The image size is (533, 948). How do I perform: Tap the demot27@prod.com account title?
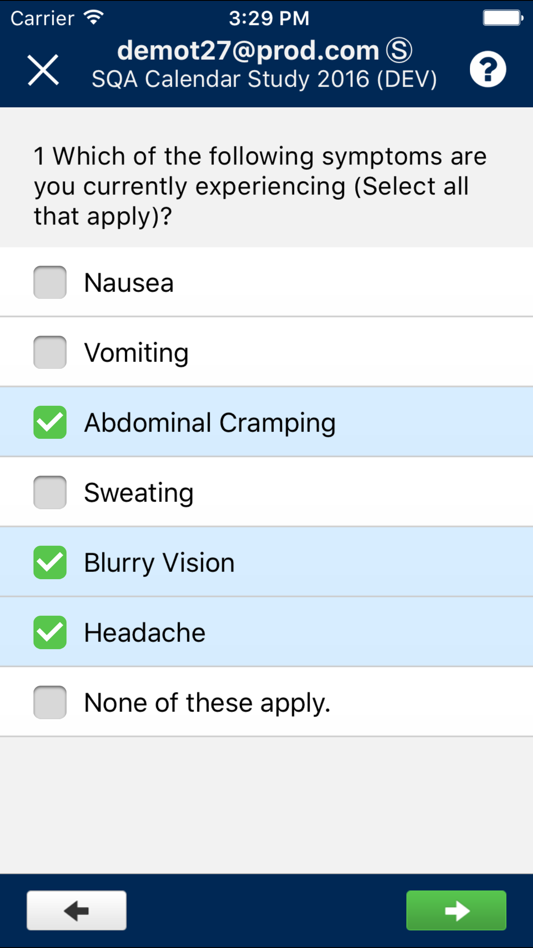tap(248, 50)
